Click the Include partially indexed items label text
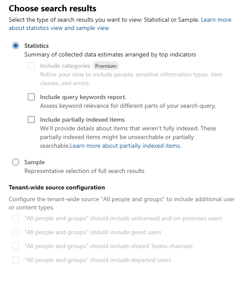This screenshot has width=250, height=282. point(82,119)
